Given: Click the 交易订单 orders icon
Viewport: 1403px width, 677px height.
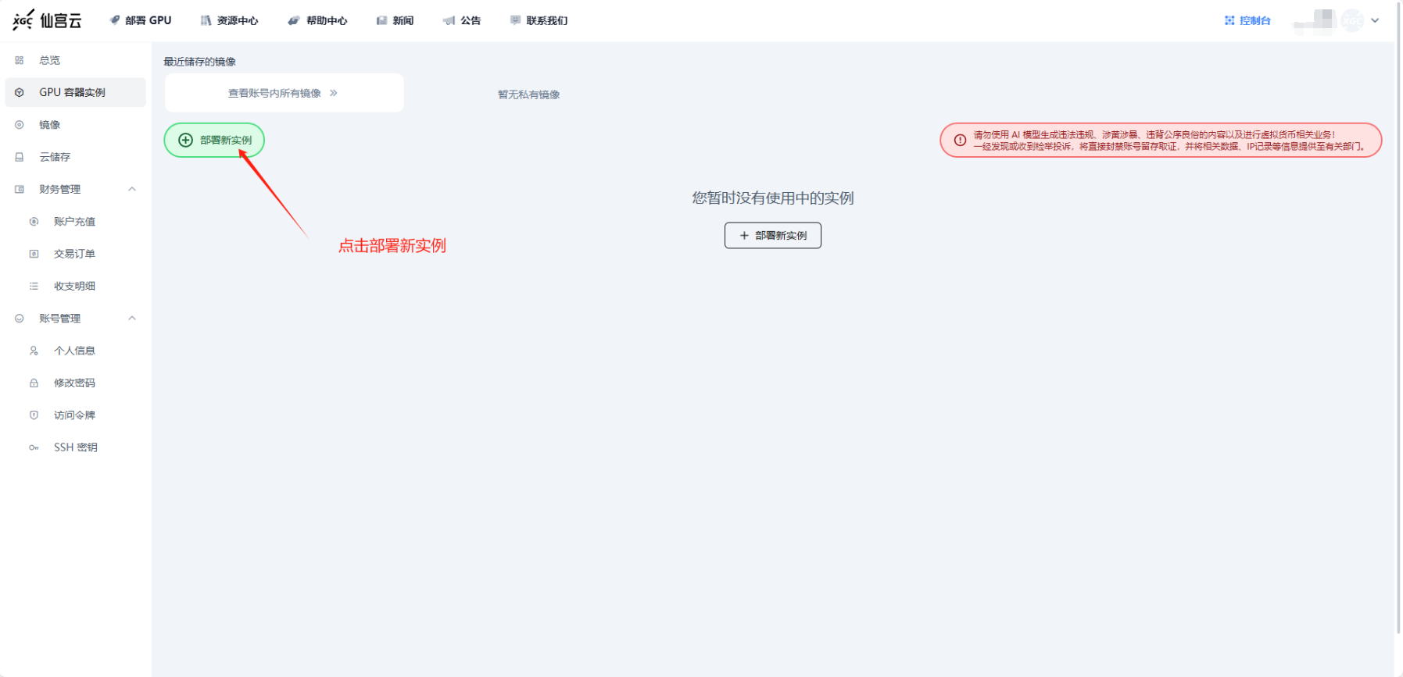Looking at the screenshot, I should (34, 254).
